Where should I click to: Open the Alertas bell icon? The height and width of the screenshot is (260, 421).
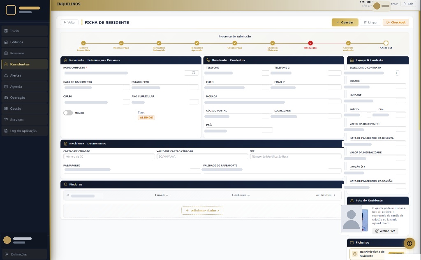(6, 75)
